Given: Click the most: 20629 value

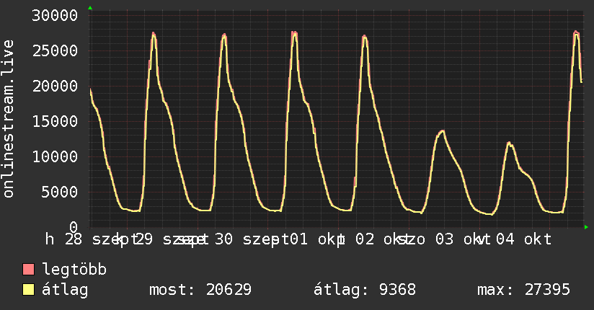Looking at the screenshot, I should 200,290.
